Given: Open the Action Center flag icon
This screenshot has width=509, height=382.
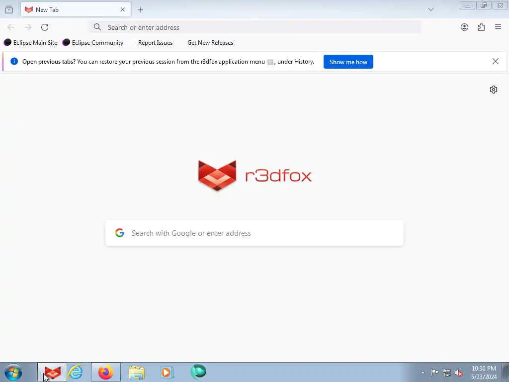Looking at the screenshot, I should point(434,372).
